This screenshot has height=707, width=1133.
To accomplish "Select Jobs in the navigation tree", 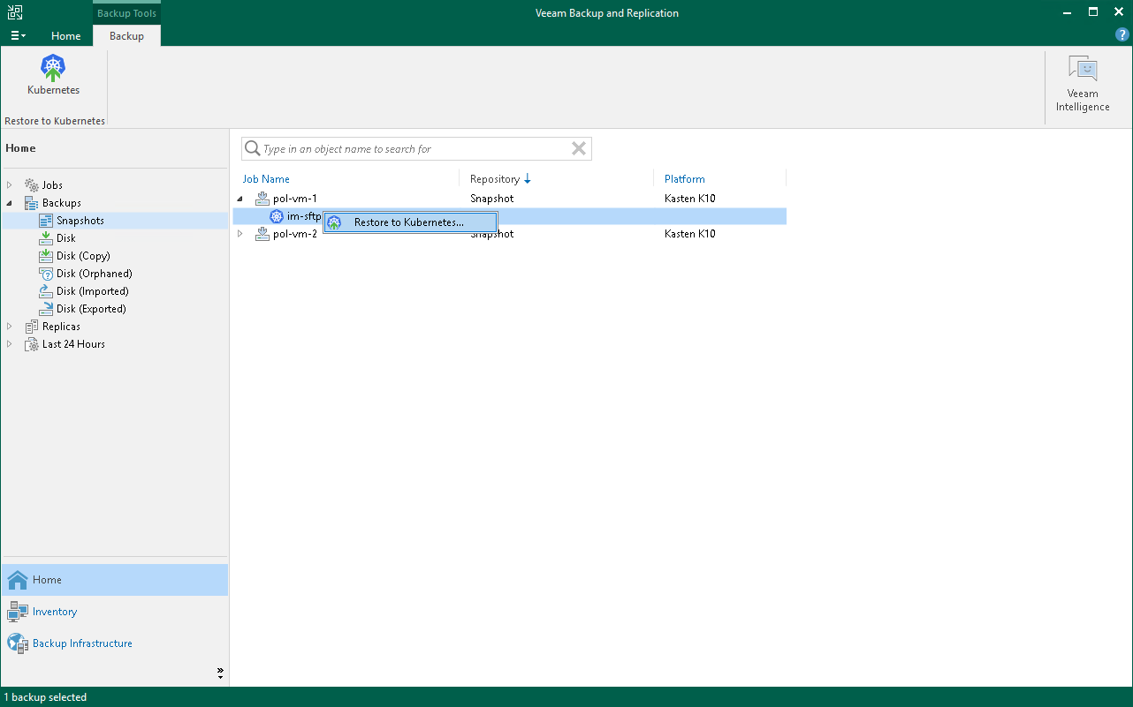I will [x=52, y=185].
